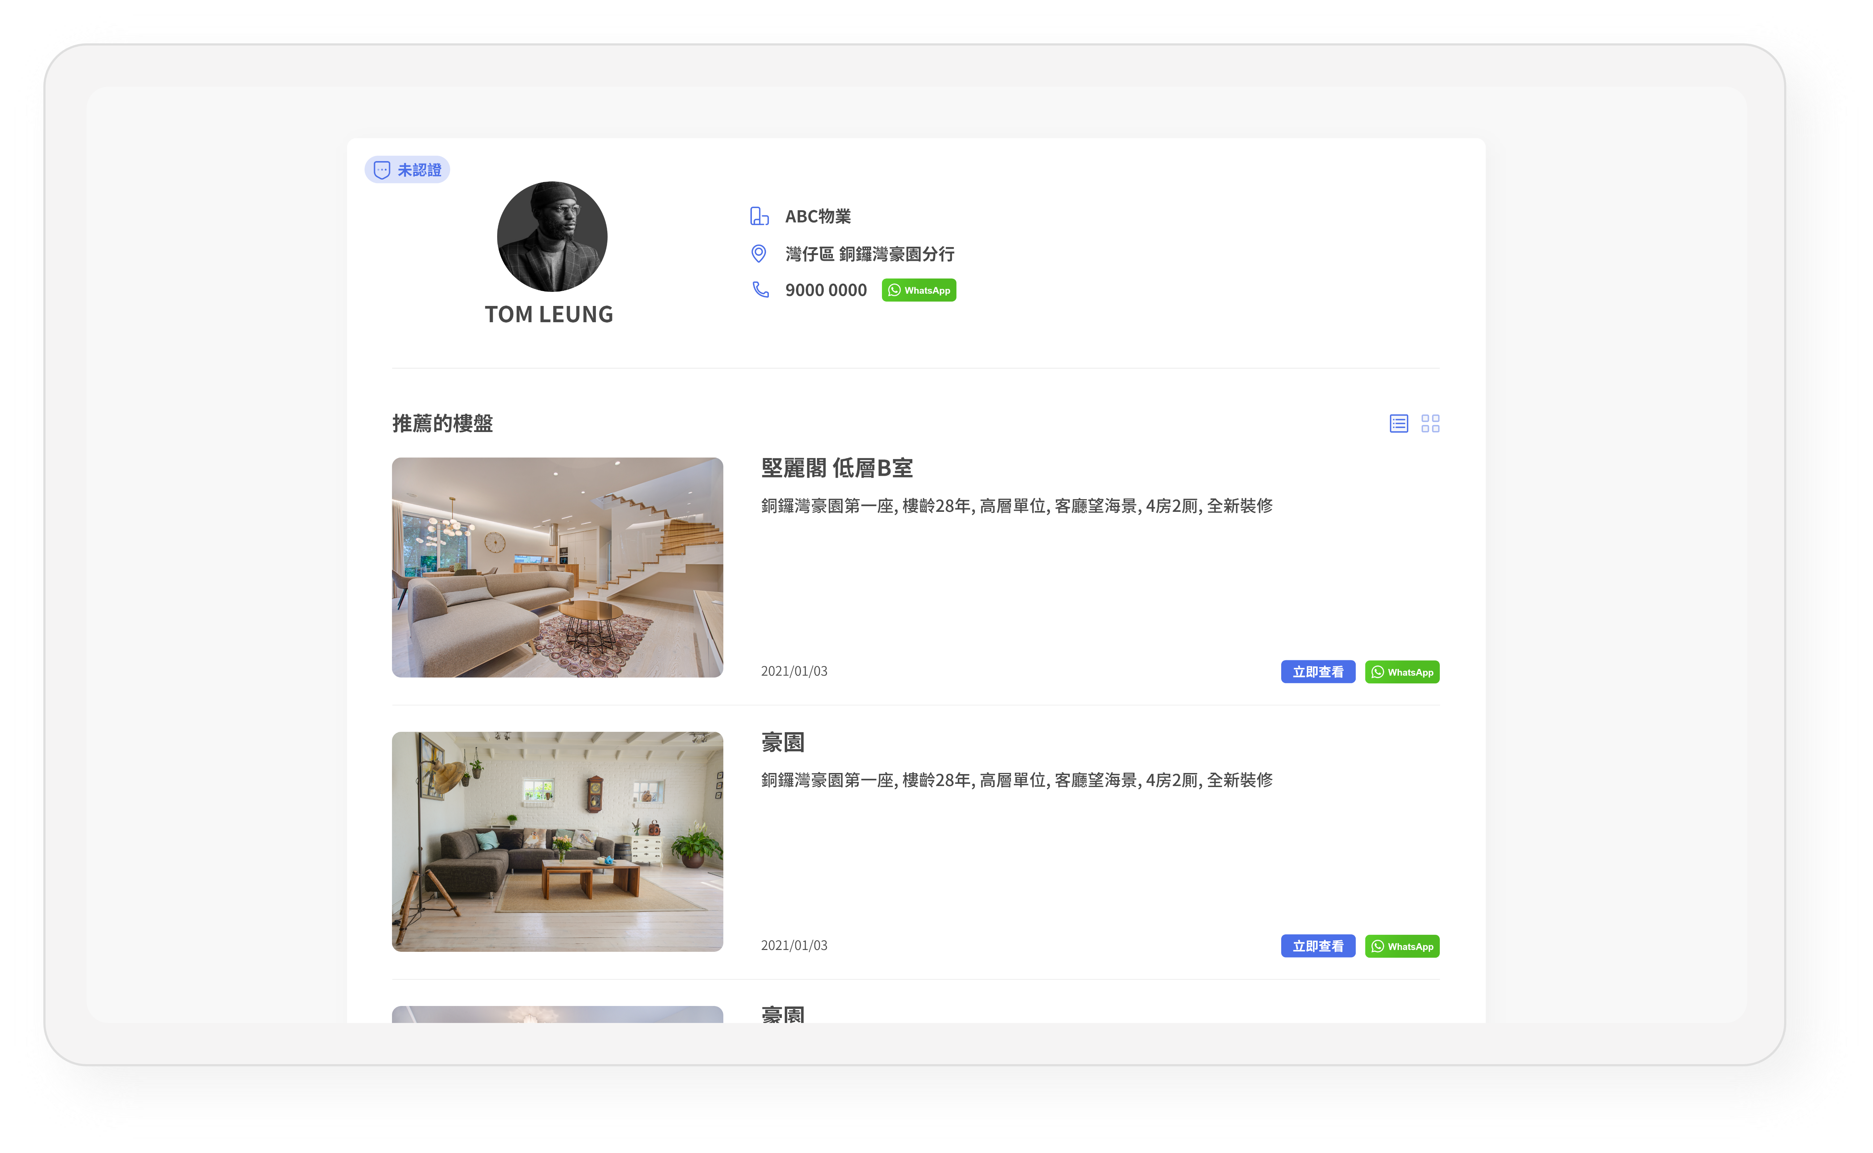Image resolution: width=1873 pixels, height=1153 pixels.
Task: Open WhatsApp for 堅麗閣 低層B室 listing
Action: tap(1402, 671)
